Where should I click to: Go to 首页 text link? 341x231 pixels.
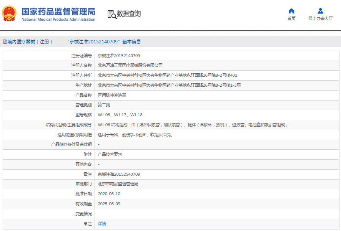291,18
